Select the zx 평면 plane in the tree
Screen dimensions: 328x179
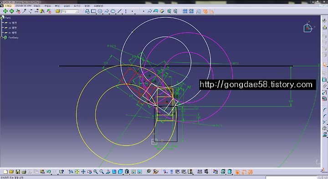(12, 33)
